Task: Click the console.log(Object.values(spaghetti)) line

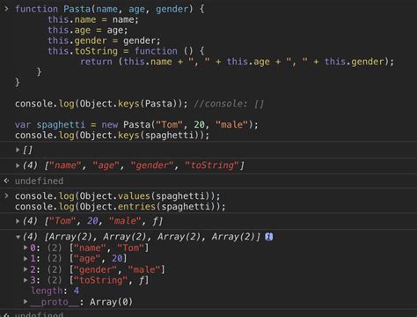Action: [x=117, y=195]
